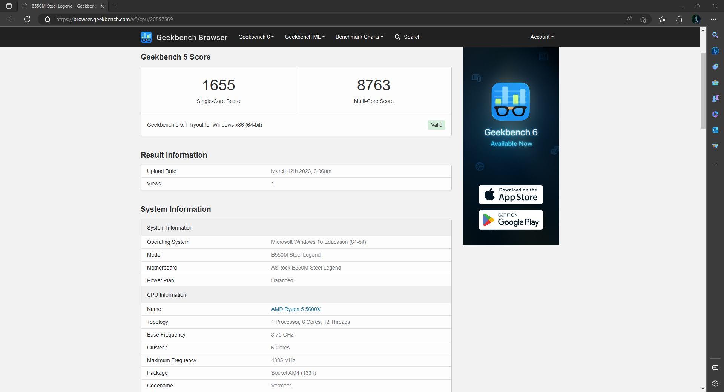Click scrollbar up arrow
Viewport: 724px width, 392px height.
point(703,30)
